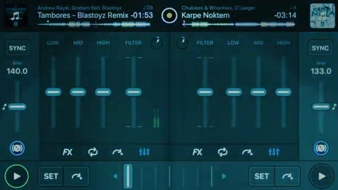Open FX panel on left deck
338x190 pixels.
pos(68,152)
